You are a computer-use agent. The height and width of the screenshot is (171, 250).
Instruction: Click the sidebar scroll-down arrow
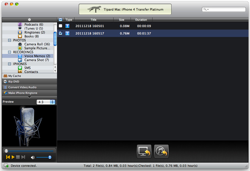click(x=55, y=71)
